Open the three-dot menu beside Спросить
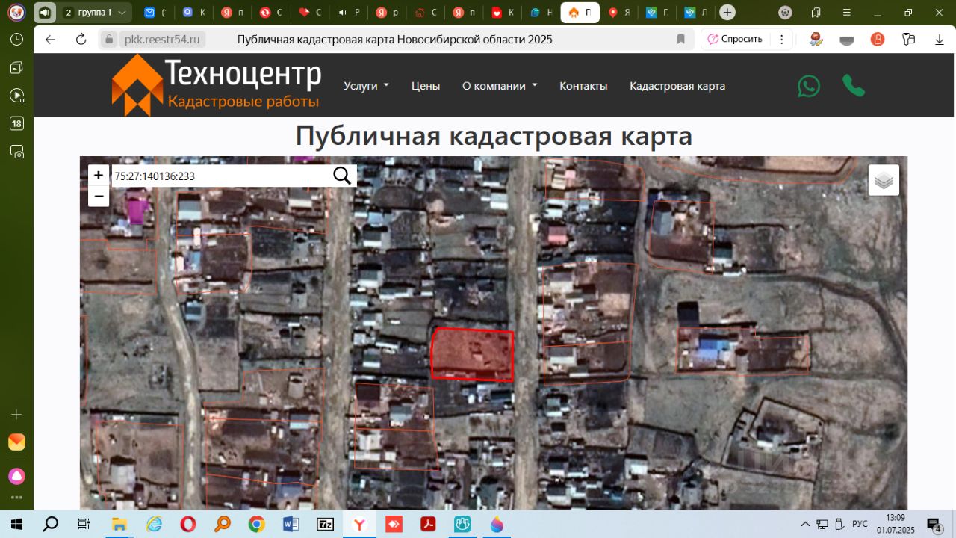Image resolution: width=956 pixels, height=538 pixels. (x=782, y=39)
